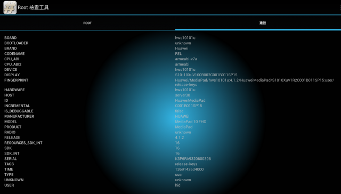
Task: Click the USER label
Action: click(x=9, y=185)
